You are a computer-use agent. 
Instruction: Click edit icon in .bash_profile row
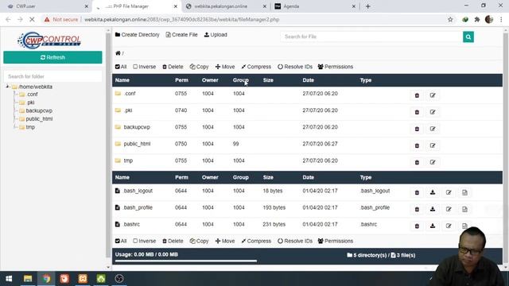449,210
